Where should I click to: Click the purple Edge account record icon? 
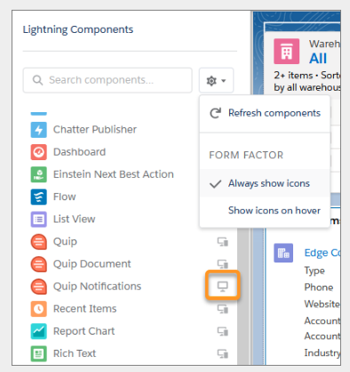pos(283,253)
